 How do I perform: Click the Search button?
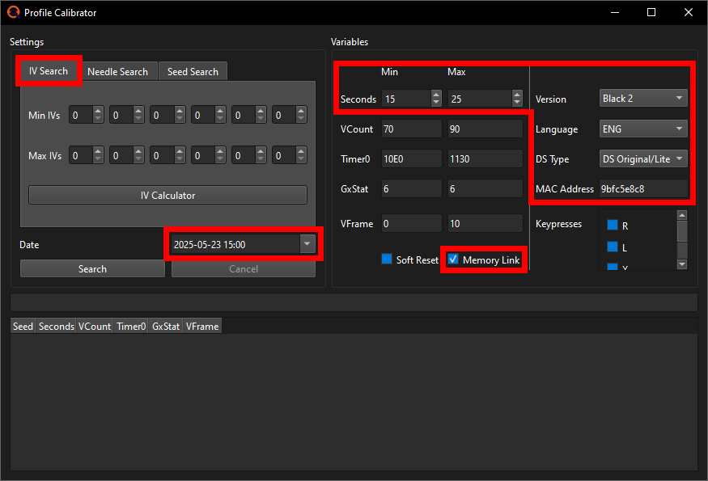(x=91, y=268)
